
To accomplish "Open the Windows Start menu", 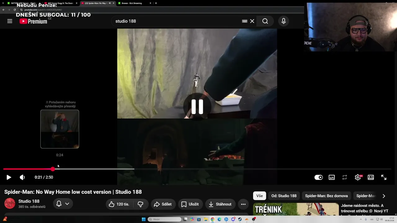I will point(144,219).
